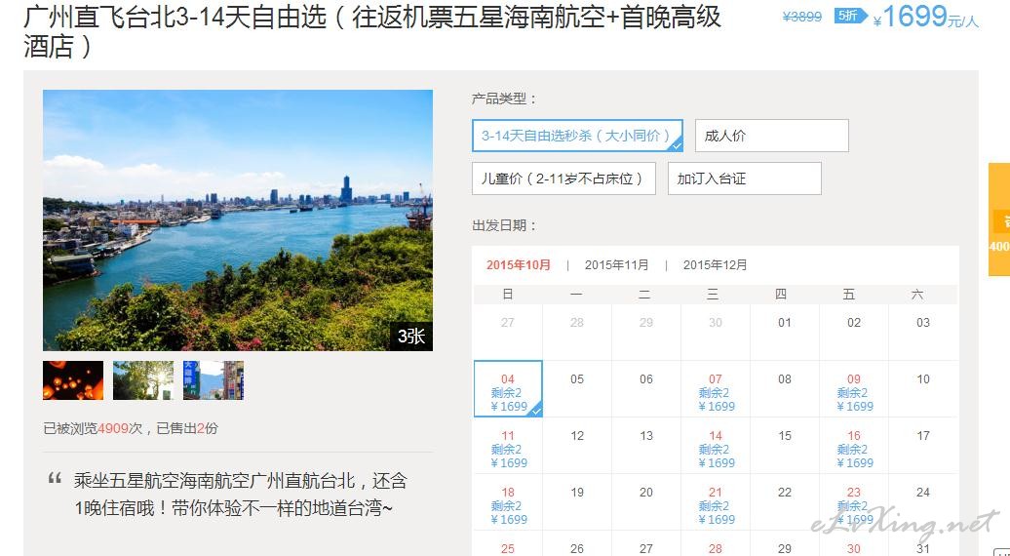The image size is (1010, 556).
Task: Pick departure date October 07
Action: coord(716,388)
